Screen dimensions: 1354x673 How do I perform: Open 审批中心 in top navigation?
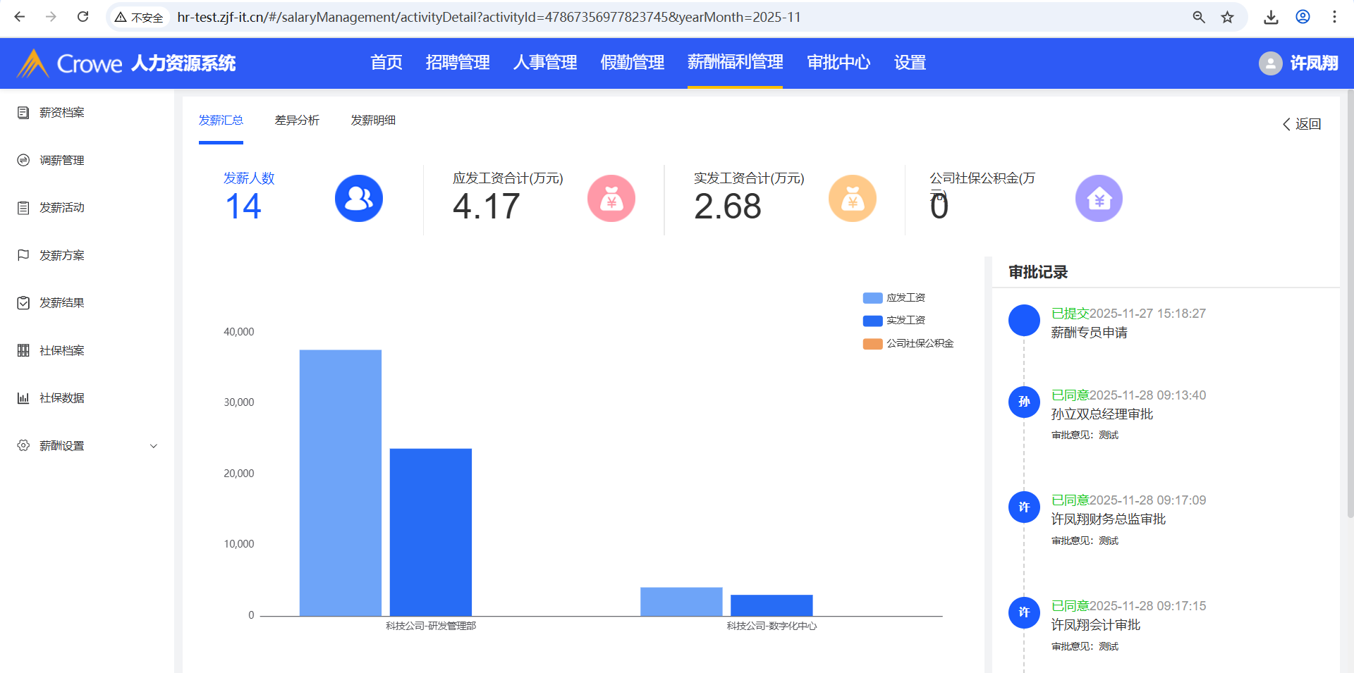pos(838,63)
